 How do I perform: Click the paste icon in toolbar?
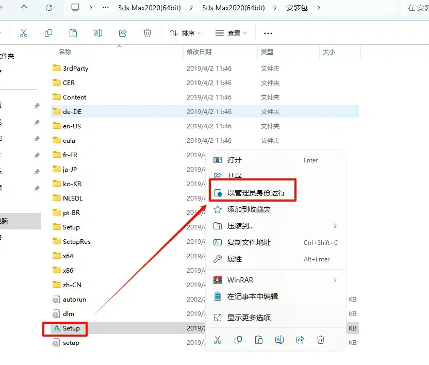tap(73, 33)
